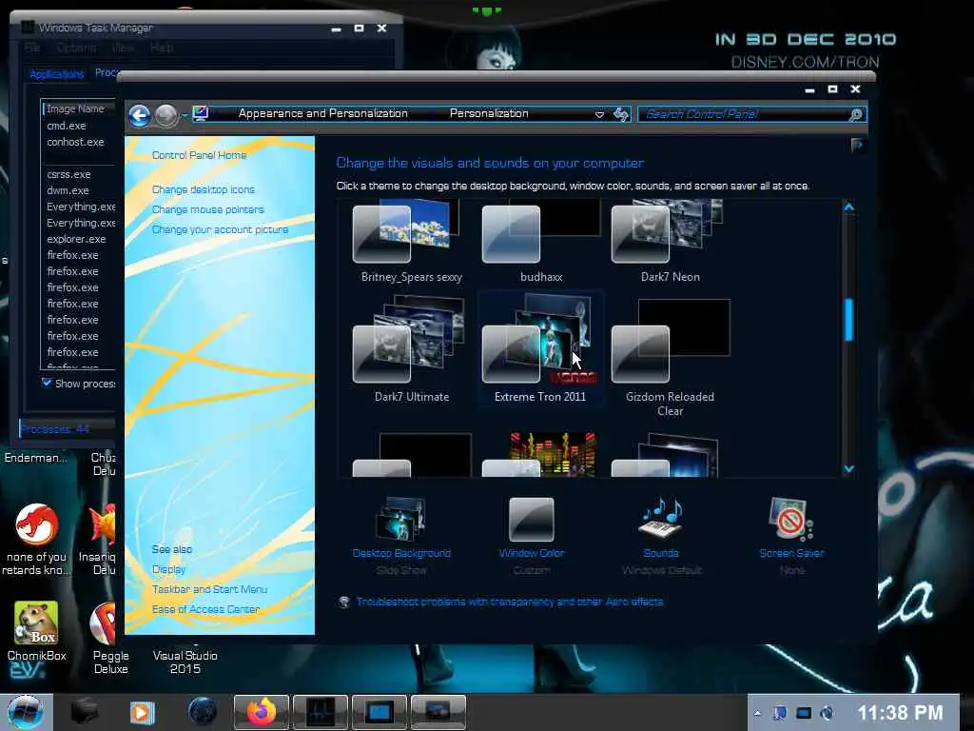Click the network monitor tray icon
This screenshot has width=974, height=731.
point(803,713)
